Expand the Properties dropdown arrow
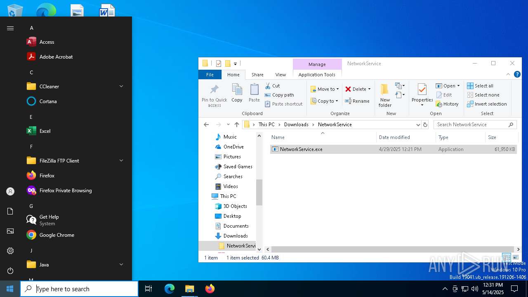Screen dimensions: 528x297 pos(422,105)
